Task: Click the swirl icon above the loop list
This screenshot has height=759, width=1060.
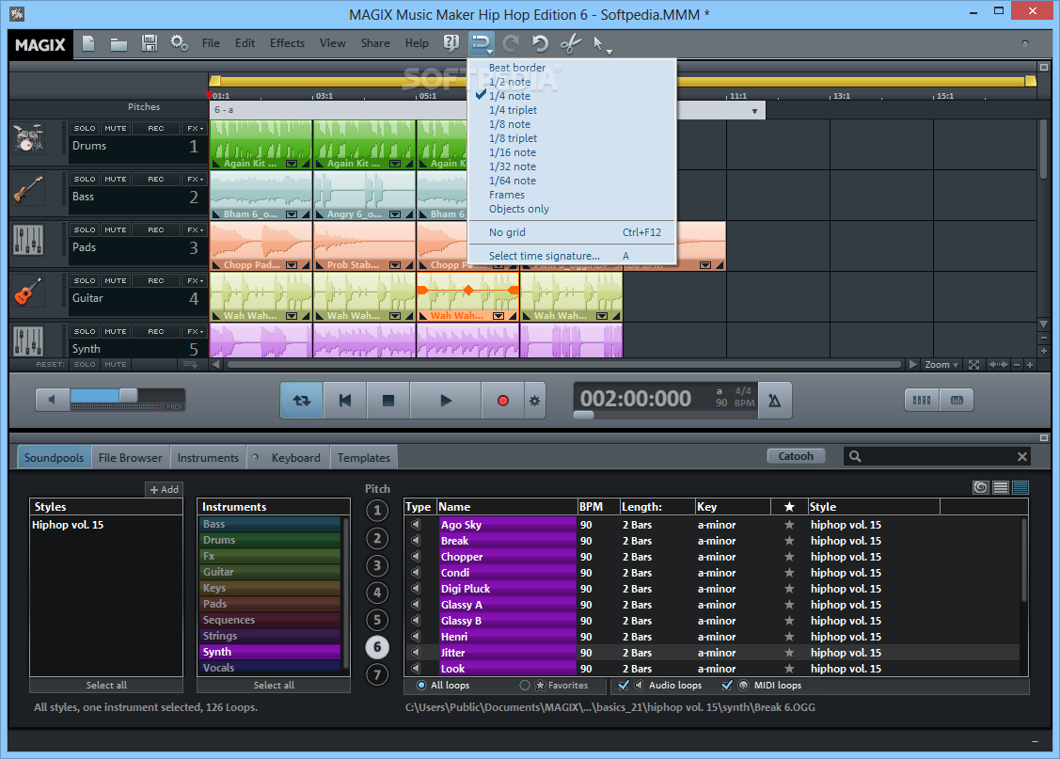Action: [x=981, y=487]
